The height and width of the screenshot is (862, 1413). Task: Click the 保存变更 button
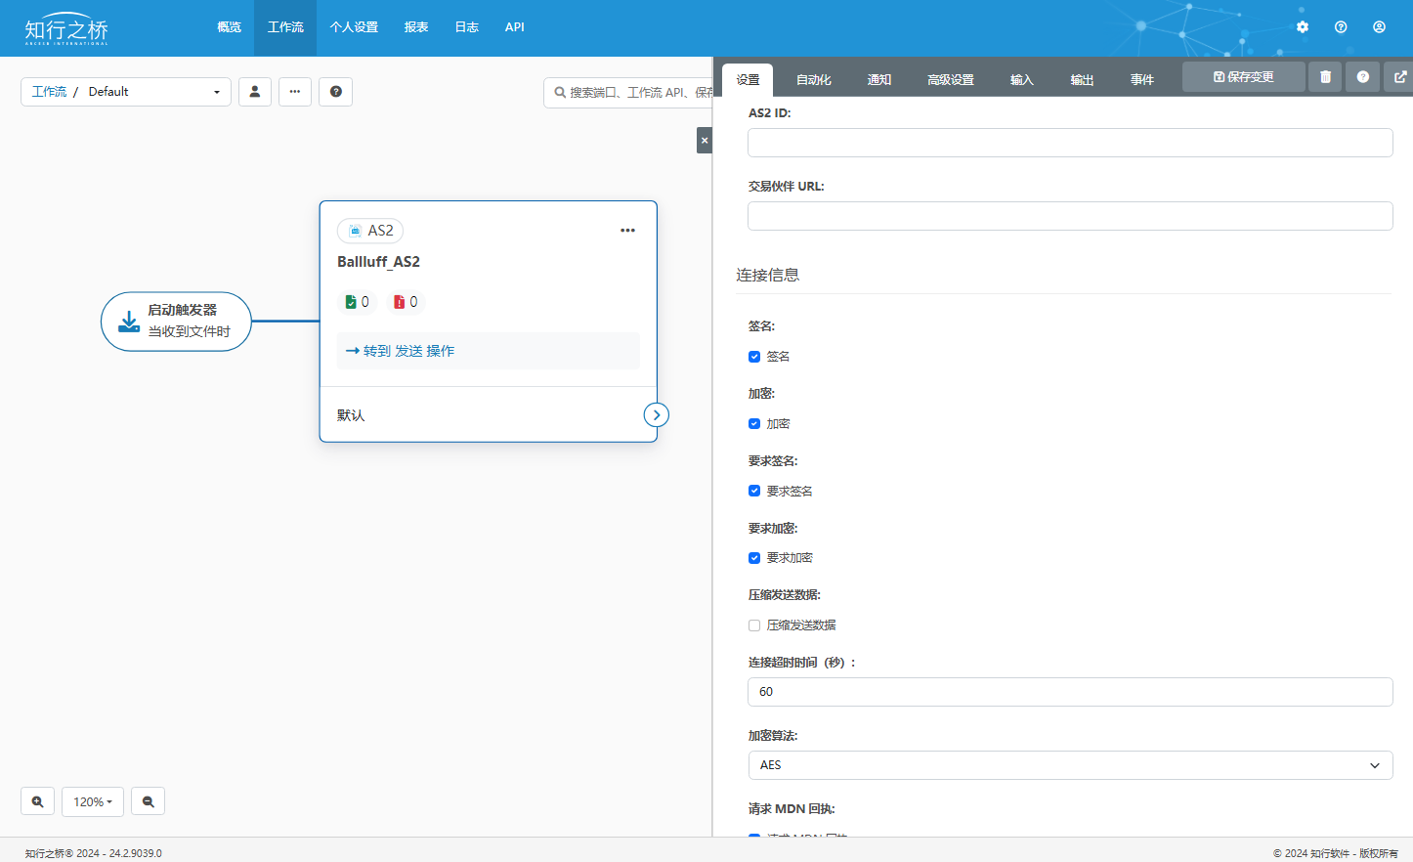(x=1243, y=77)
